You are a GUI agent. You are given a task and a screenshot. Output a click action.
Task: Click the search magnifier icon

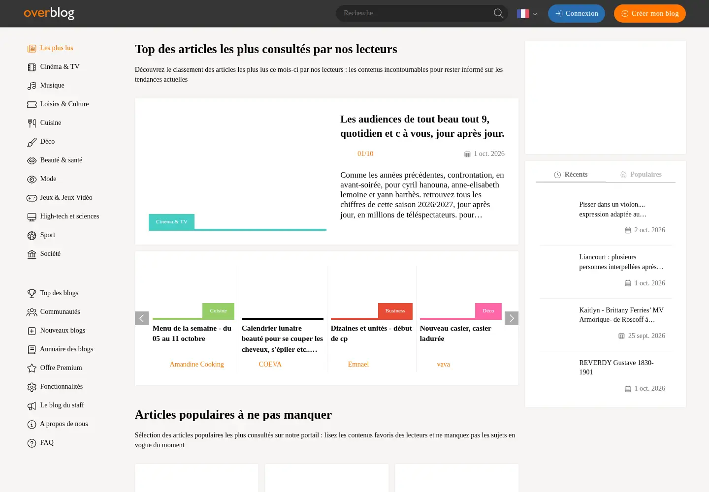498,13
